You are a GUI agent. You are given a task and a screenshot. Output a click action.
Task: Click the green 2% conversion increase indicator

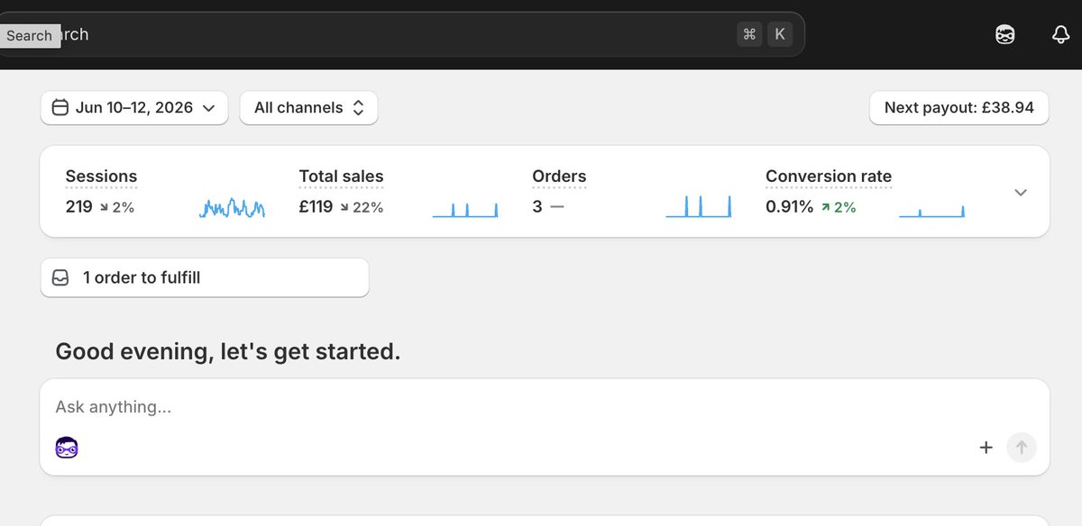pos(839,207)
